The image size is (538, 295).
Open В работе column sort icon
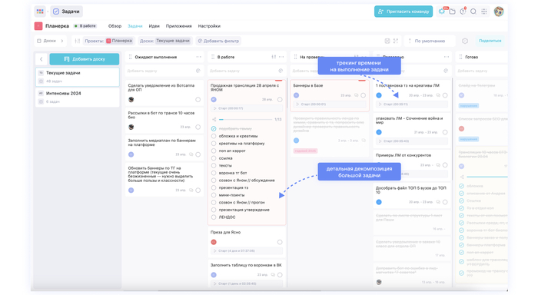[274, 57]
